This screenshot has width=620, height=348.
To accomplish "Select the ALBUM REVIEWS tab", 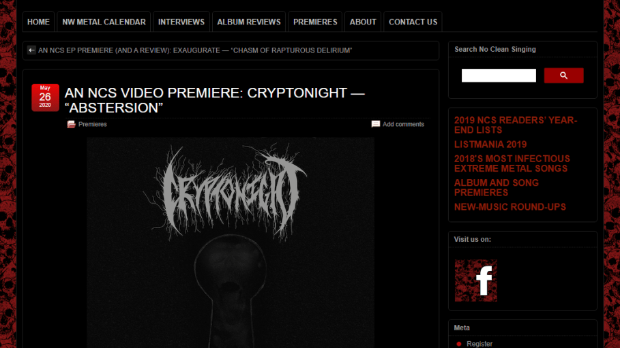I will click(249, 22).
